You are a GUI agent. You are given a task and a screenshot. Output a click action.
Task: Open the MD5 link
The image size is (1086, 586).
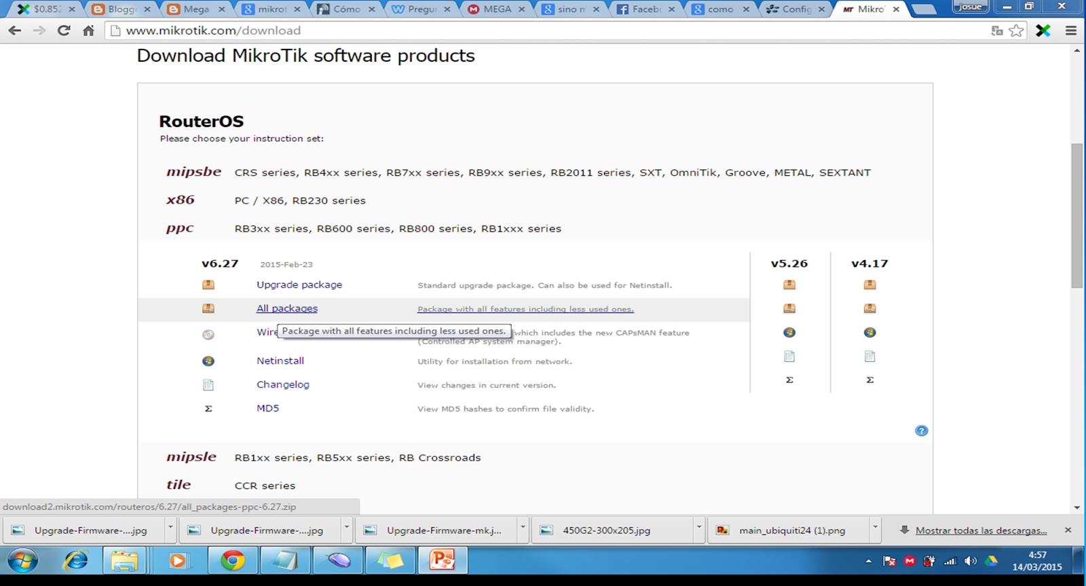267,408
